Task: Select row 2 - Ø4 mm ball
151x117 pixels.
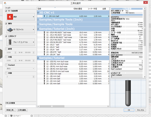Action: pos(73,16)
